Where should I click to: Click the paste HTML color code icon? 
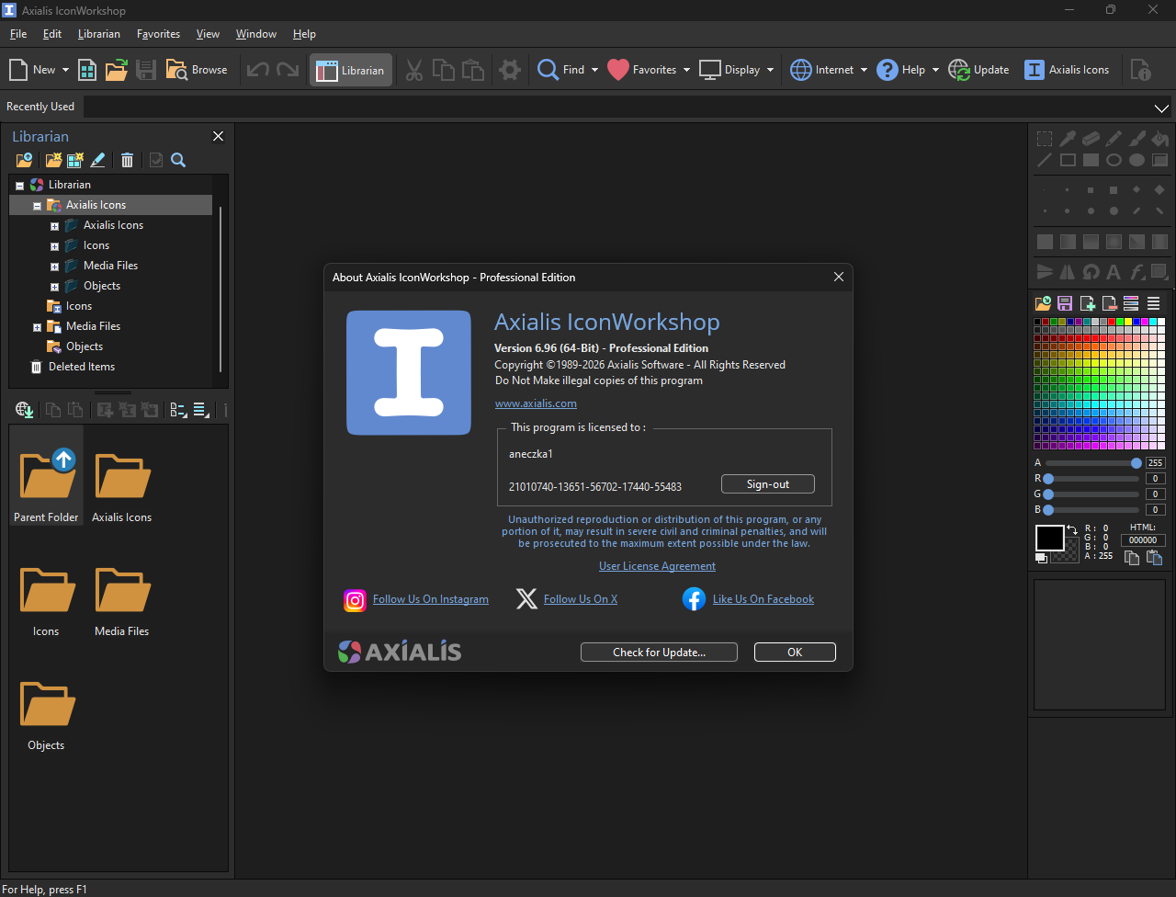[x=1155, y=557]
